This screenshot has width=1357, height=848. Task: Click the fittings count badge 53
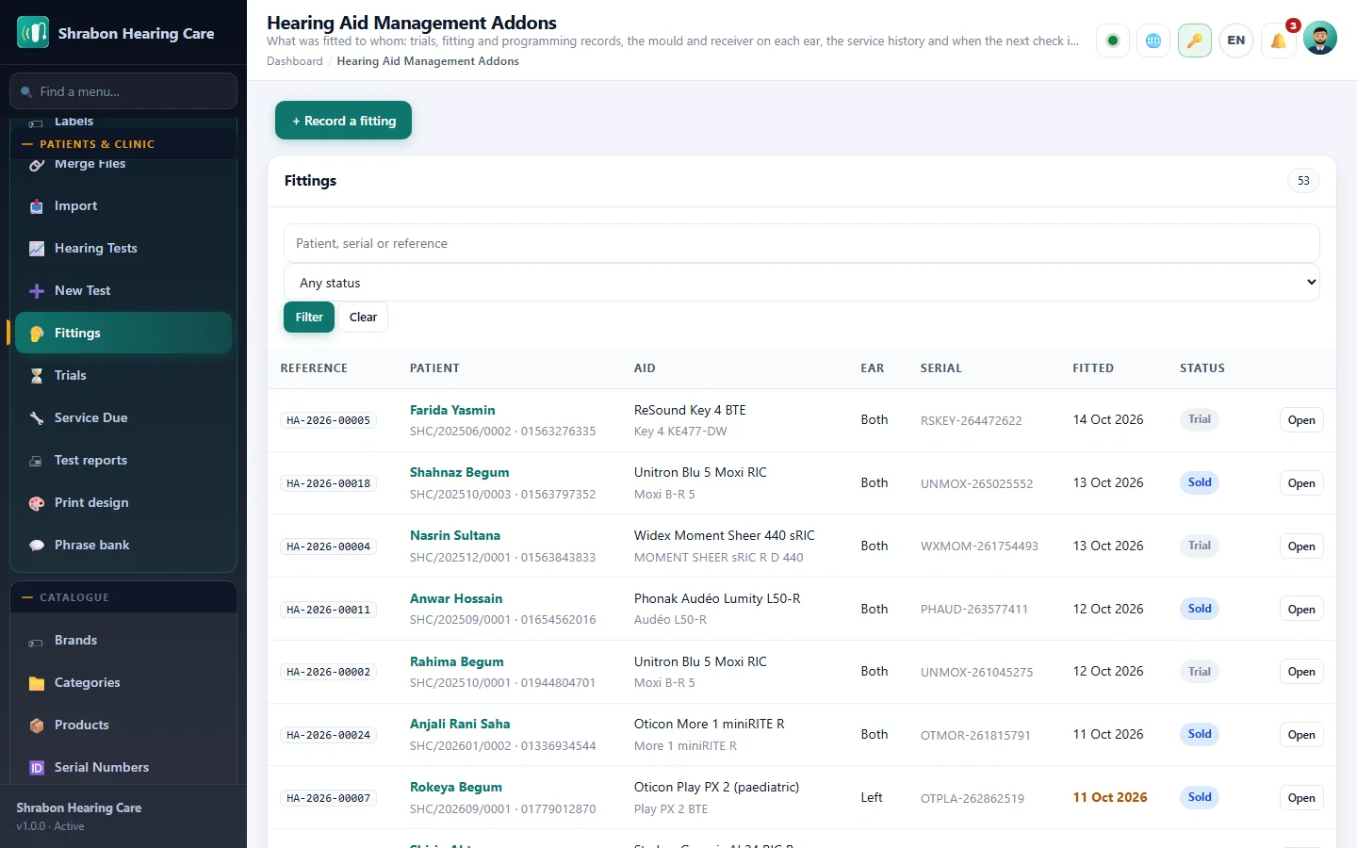(x=1303, y=181)
